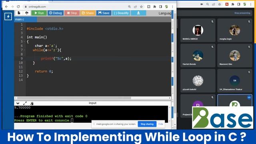The width and height of the screenshot is (256, 144).
Task: Collapse the code block at line 5
Action: (24, 42)
